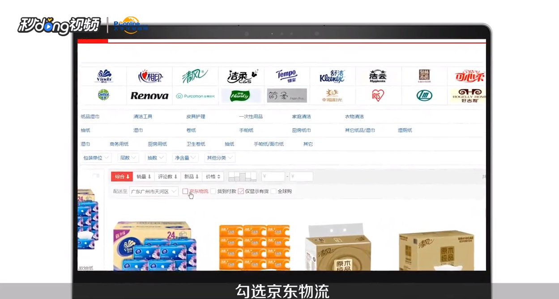
Task: Filter by 其它纸品/湿巾 category
Action: point(360,131)
